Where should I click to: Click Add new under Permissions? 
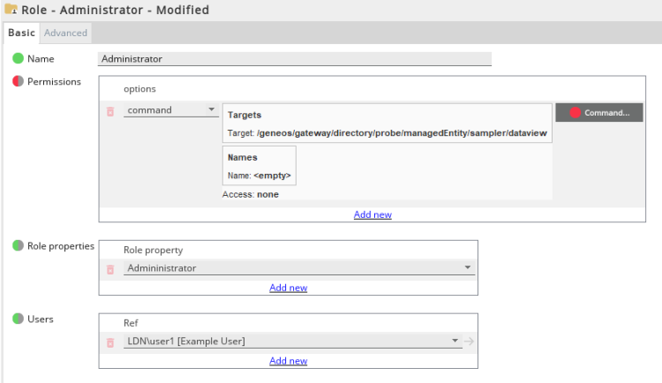372,214
